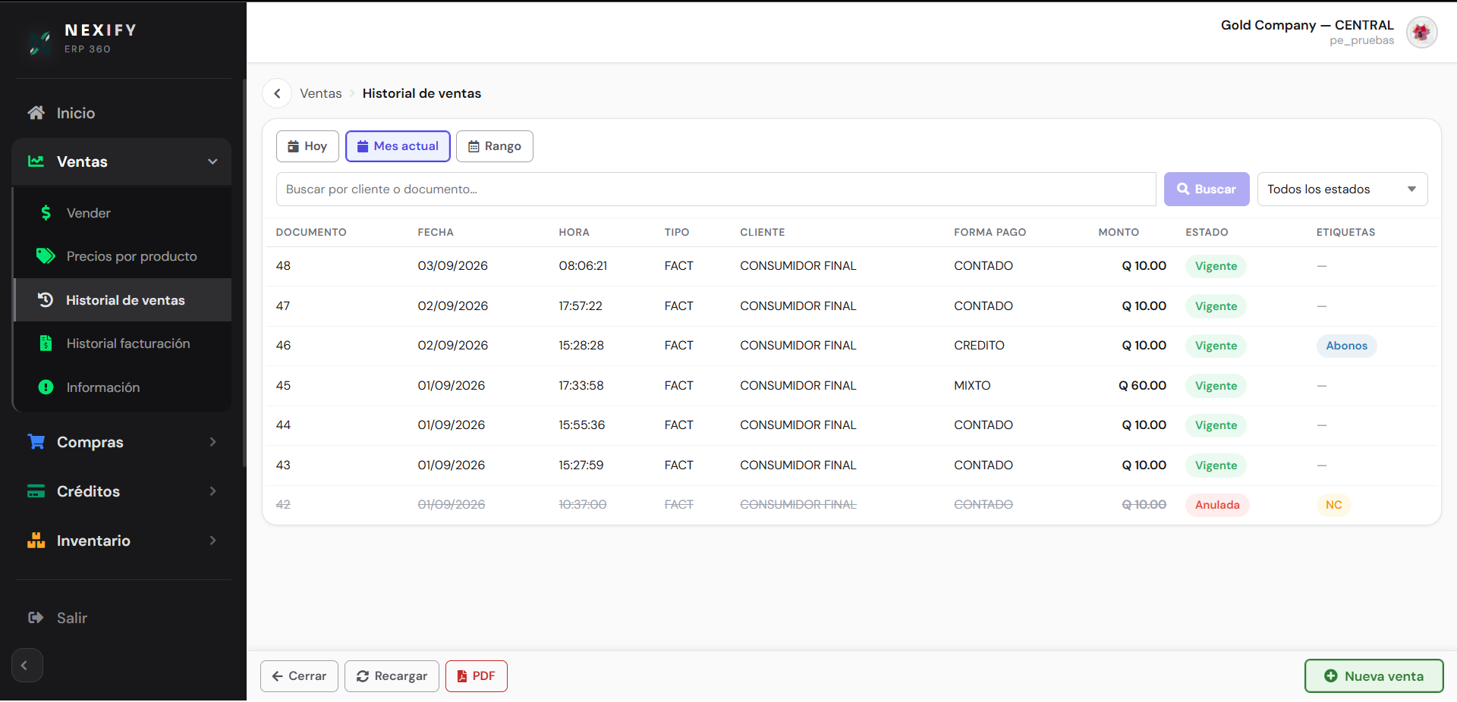Click the Compras shopping cart icon
This screenshot has width=1457, height=702.
tap(36, 442)
